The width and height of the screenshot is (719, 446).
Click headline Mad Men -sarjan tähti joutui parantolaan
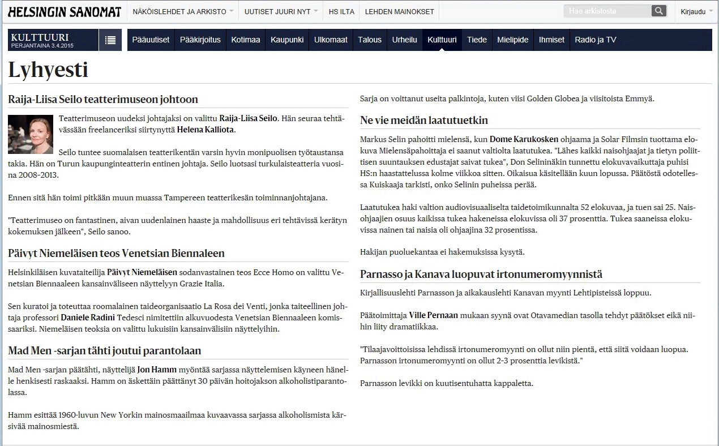[105, 351]
